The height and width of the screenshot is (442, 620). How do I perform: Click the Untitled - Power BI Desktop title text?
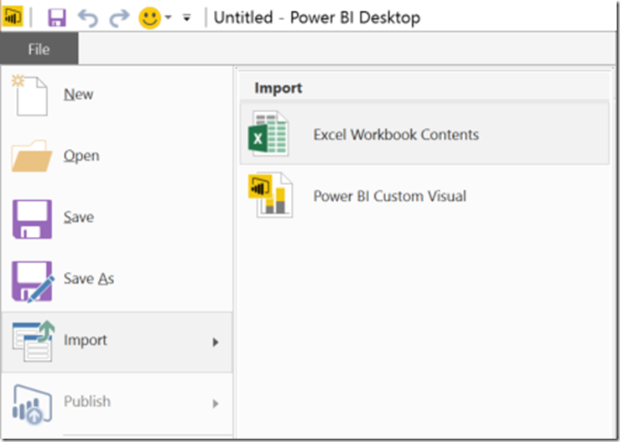(x=317, y=18)
